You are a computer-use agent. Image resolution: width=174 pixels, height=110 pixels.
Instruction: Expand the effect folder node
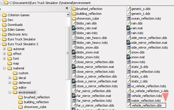coord(4,54)
